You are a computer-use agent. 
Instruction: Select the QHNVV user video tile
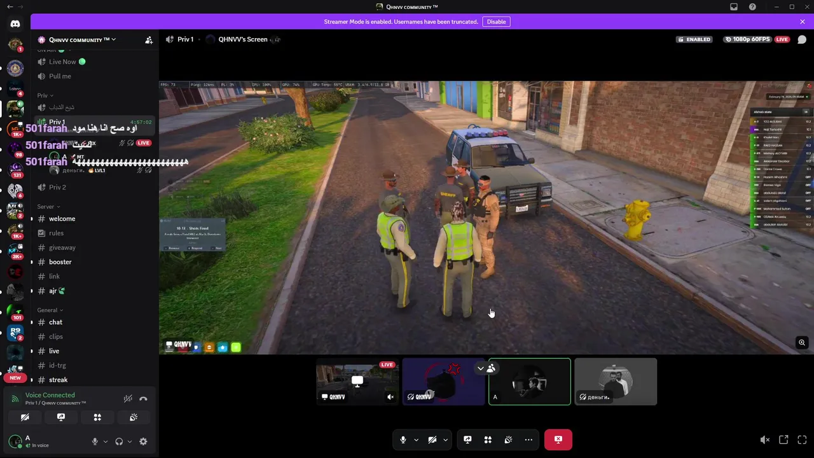click(443, 382)
